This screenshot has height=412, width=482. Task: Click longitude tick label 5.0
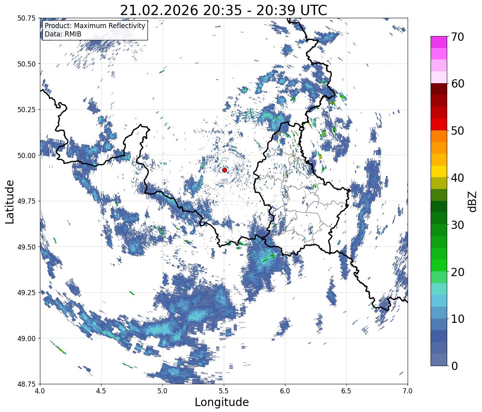[163, 391]
